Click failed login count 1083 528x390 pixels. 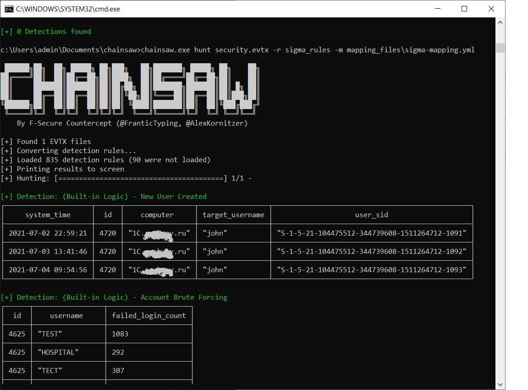tap(120, 334)
